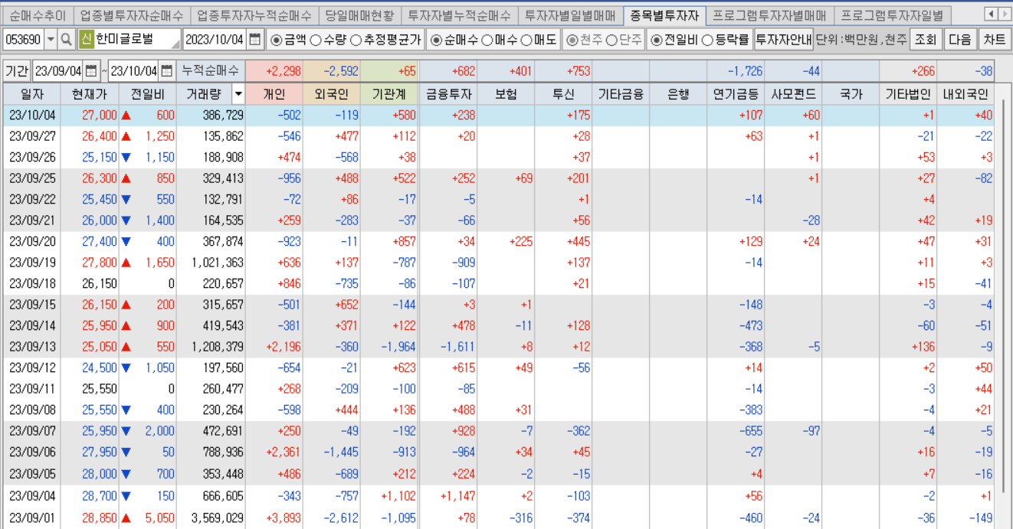Open the stock code search magnifier
Screen dimensions: 1013x529
pos(67,40)
